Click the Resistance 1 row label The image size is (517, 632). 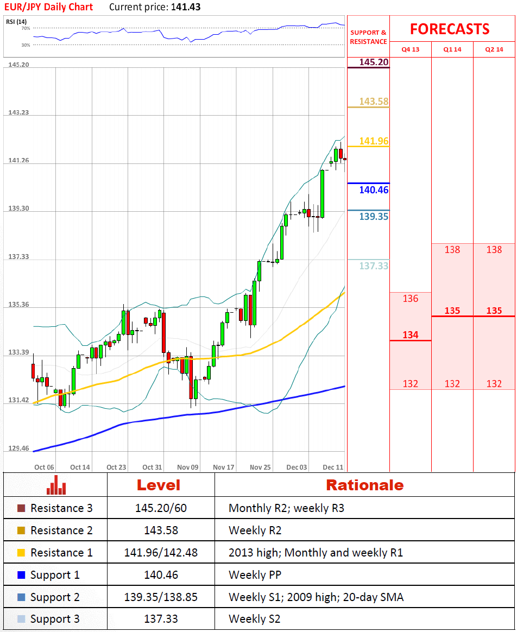61,553
